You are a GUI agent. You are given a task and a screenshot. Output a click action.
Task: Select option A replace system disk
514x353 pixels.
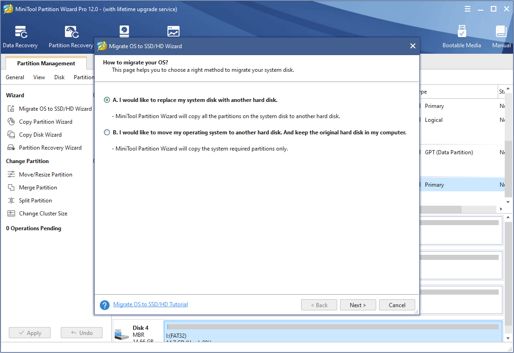[x=107, y=100]
